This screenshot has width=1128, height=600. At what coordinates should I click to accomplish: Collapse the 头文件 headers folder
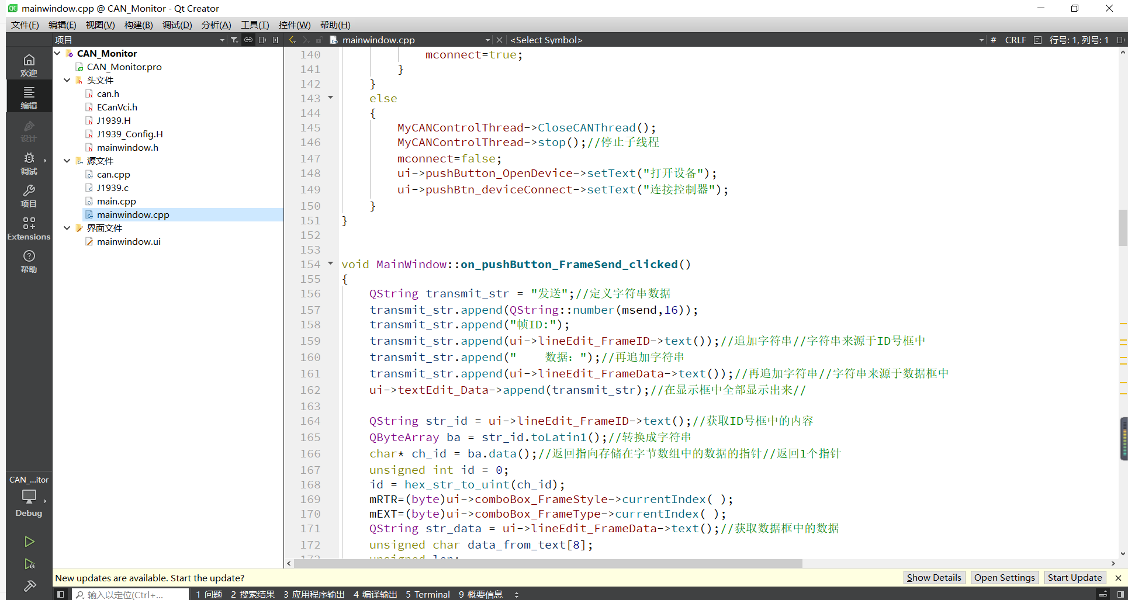coord(67,80)
